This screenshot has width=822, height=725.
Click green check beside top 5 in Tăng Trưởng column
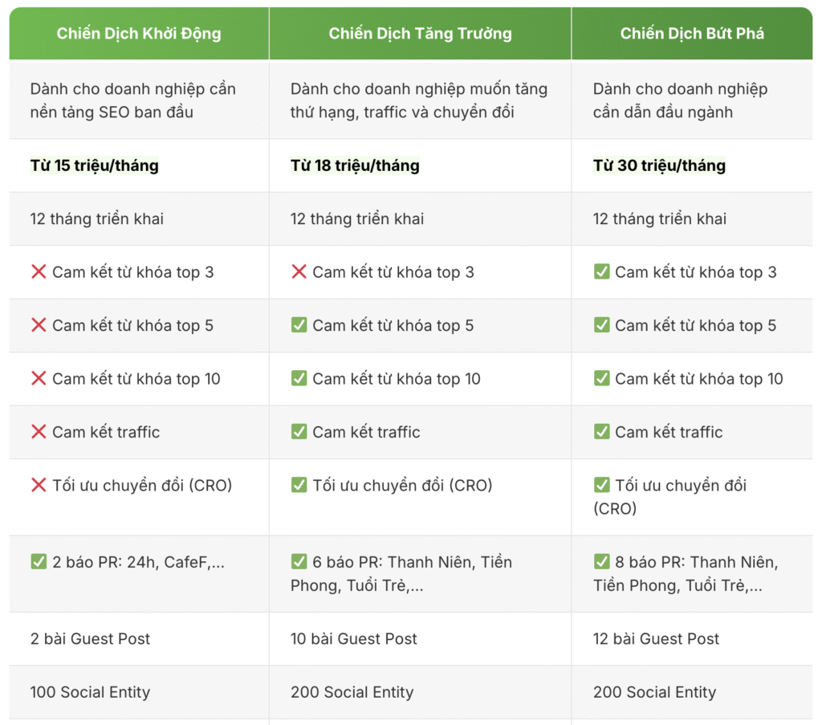coord(299,325)
